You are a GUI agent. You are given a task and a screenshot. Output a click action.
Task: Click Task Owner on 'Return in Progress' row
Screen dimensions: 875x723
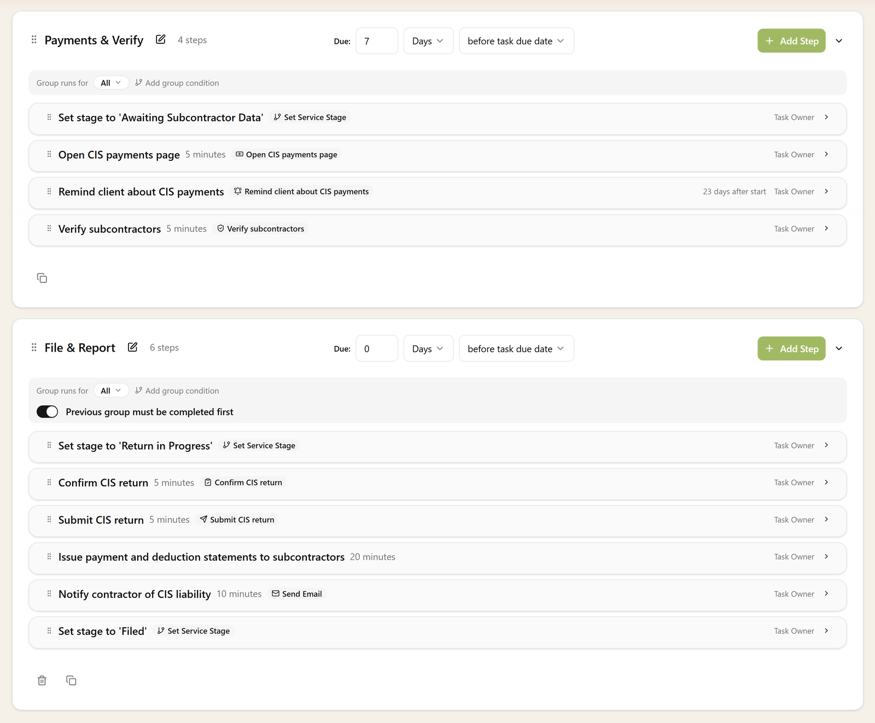coord(794,445)
